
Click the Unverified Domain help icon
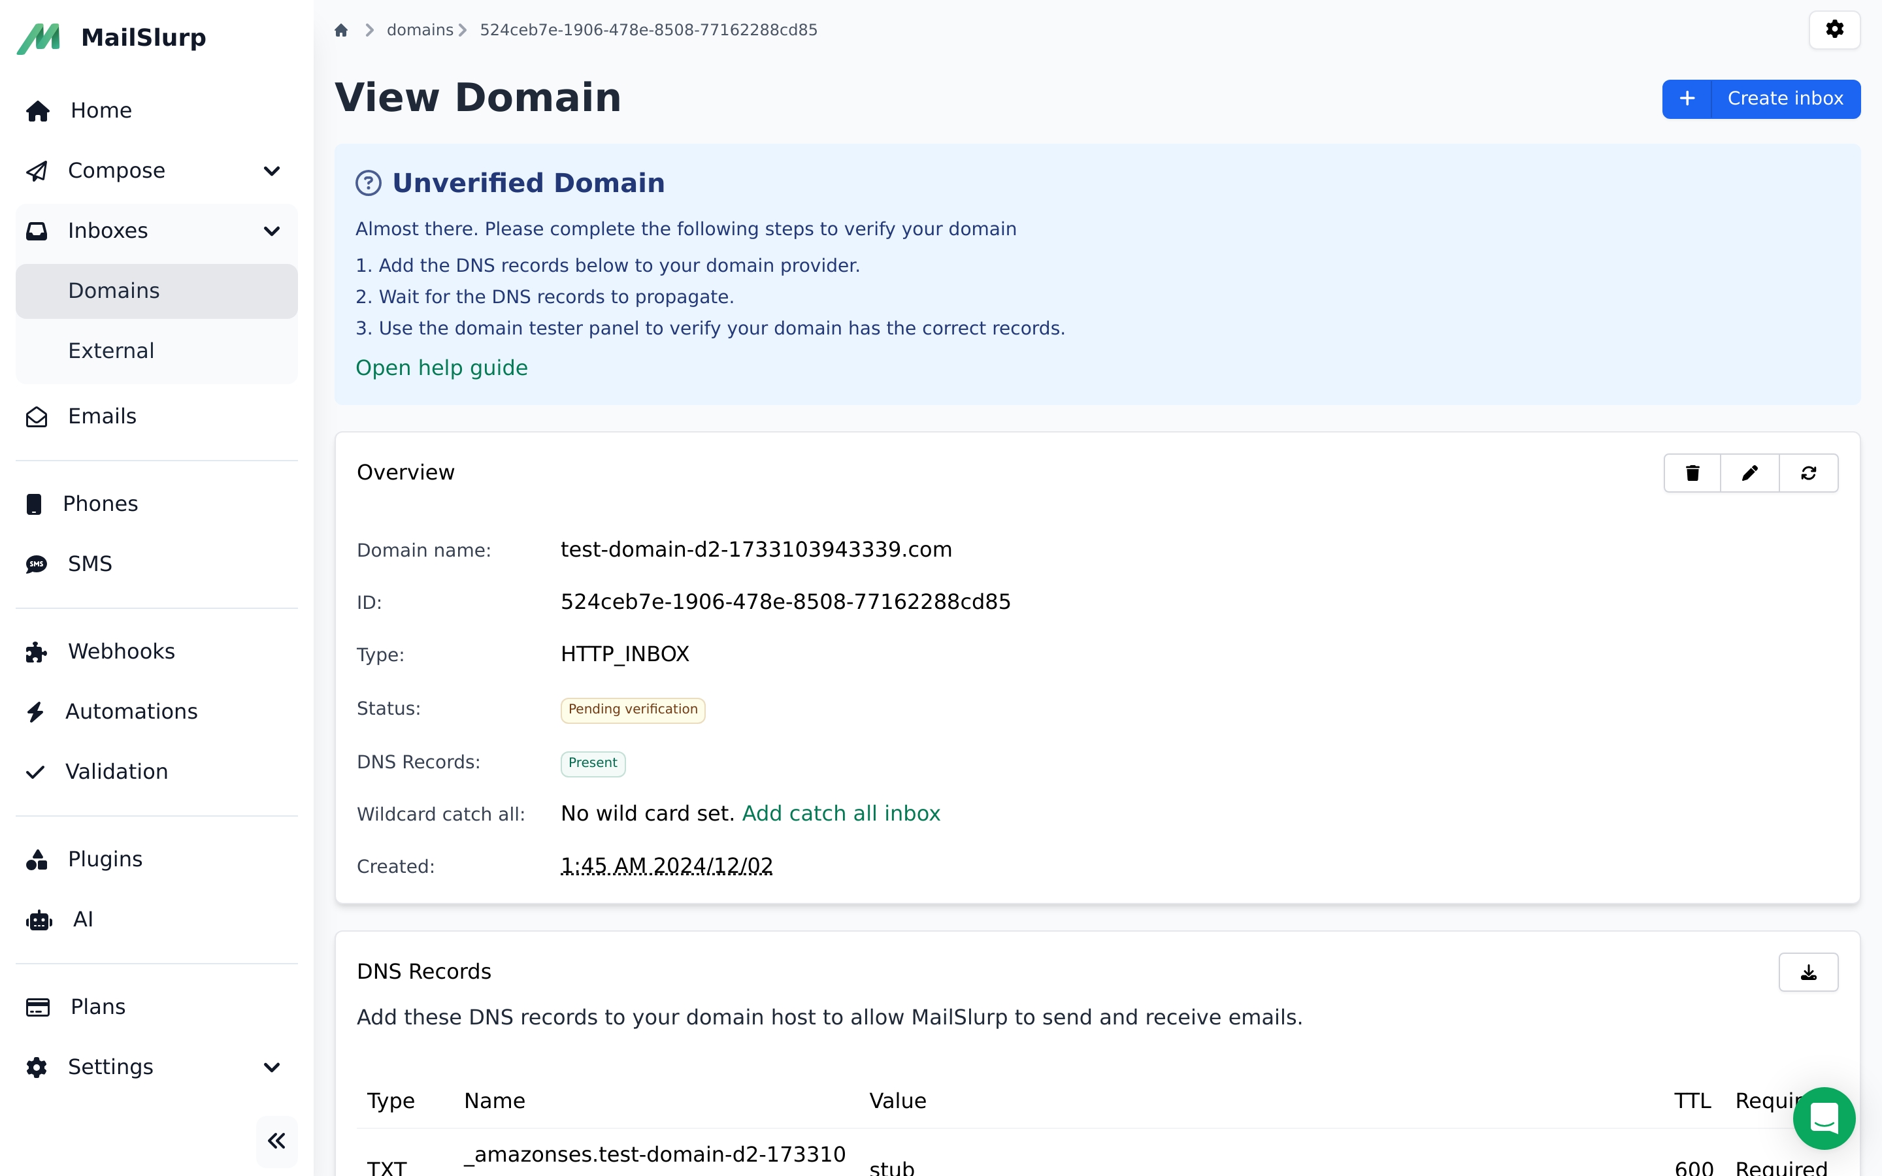(x=369, y=184)
